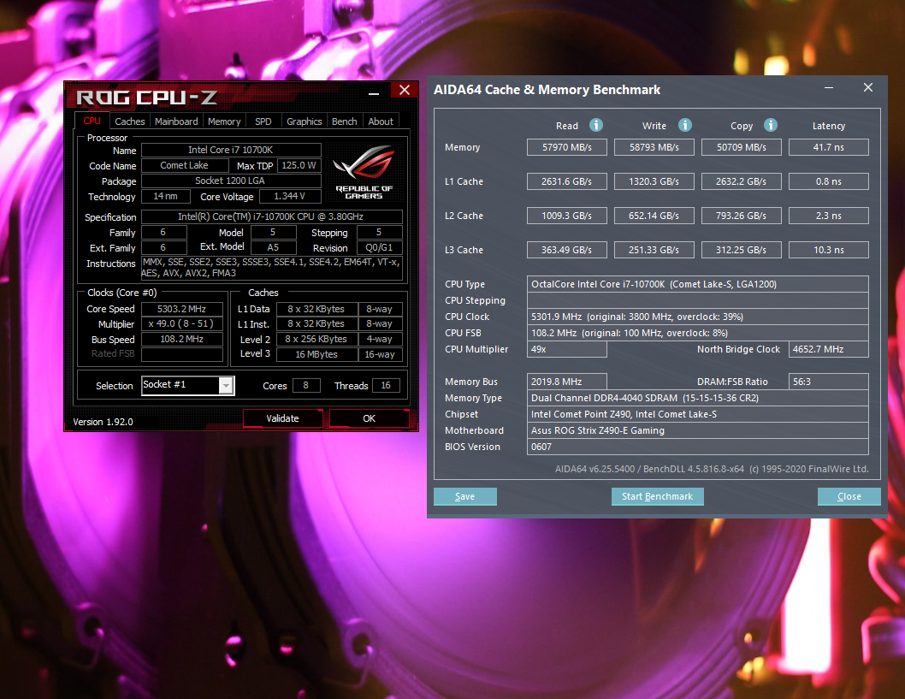The height and width of the screenshot is (699, 905).
Task: Click the Multiplier value x 49.0
Action: point(182,323)
